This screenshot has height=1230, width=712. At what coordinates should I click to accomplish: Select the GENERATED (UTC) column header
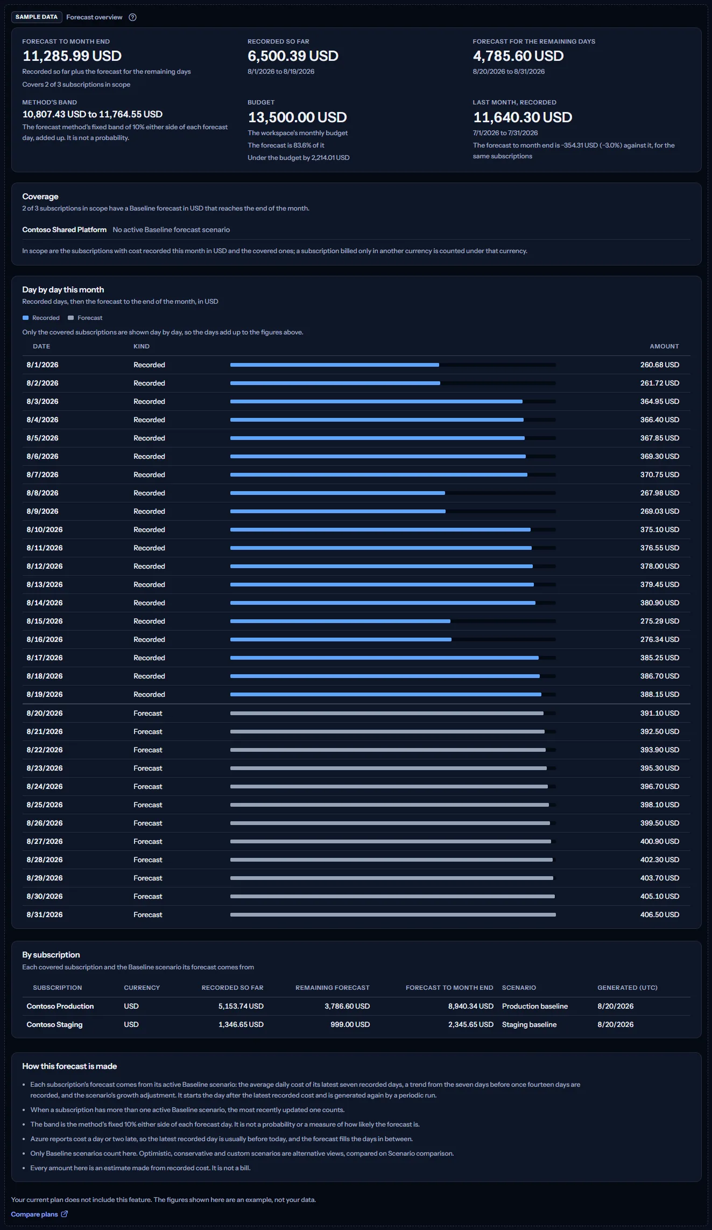[628, 988]
